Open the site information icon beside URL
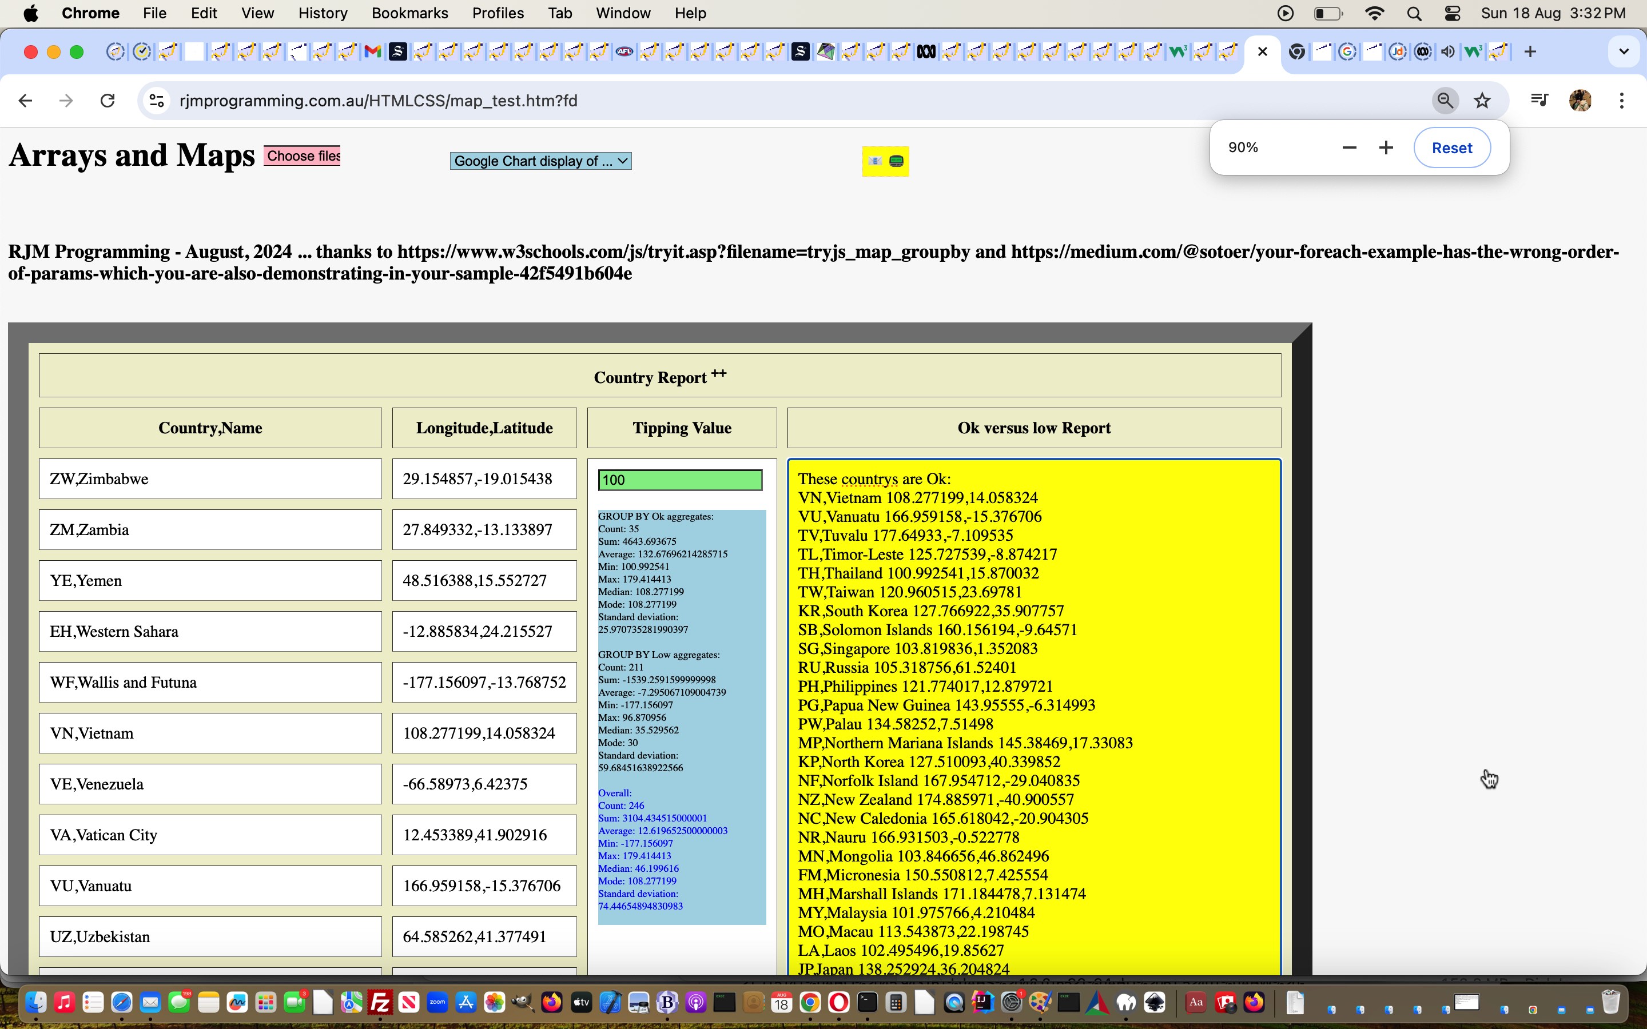The height and width of the screenshot is (1029, 1647). pyautogui.click(x=157, y=101)
